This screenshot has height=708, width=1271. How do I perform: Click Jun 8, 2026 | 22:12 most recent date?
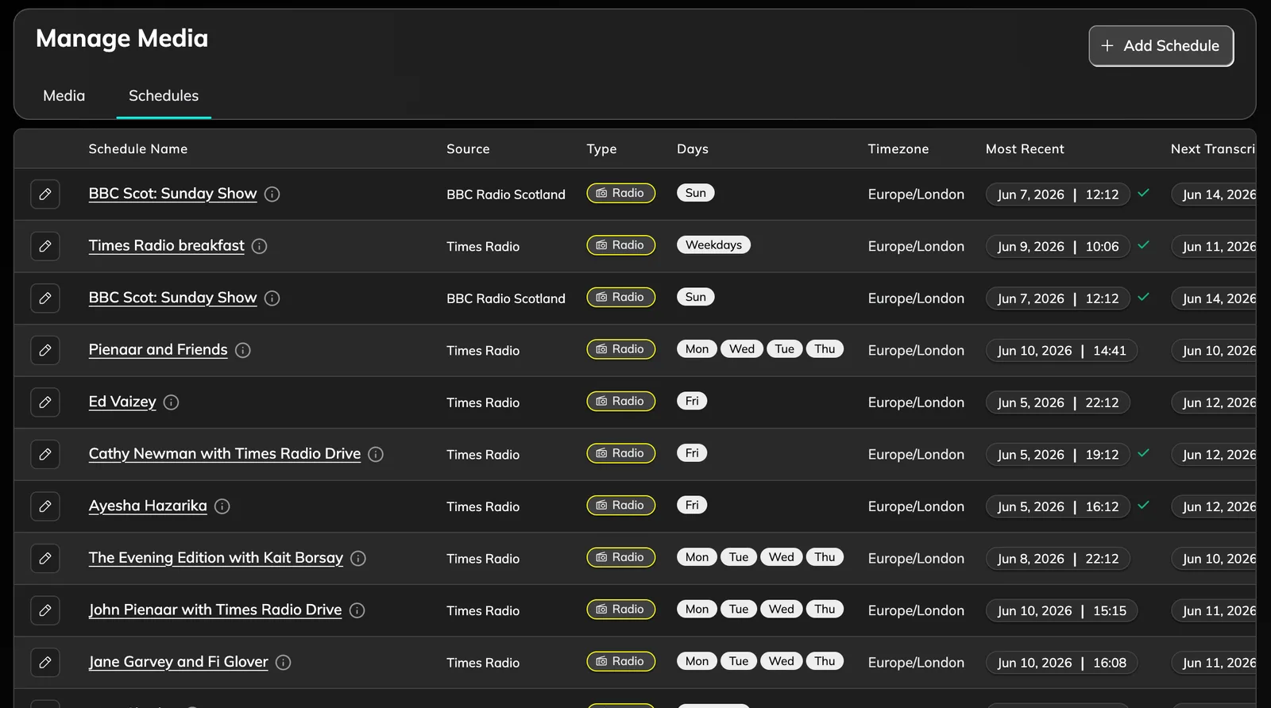1057,559
